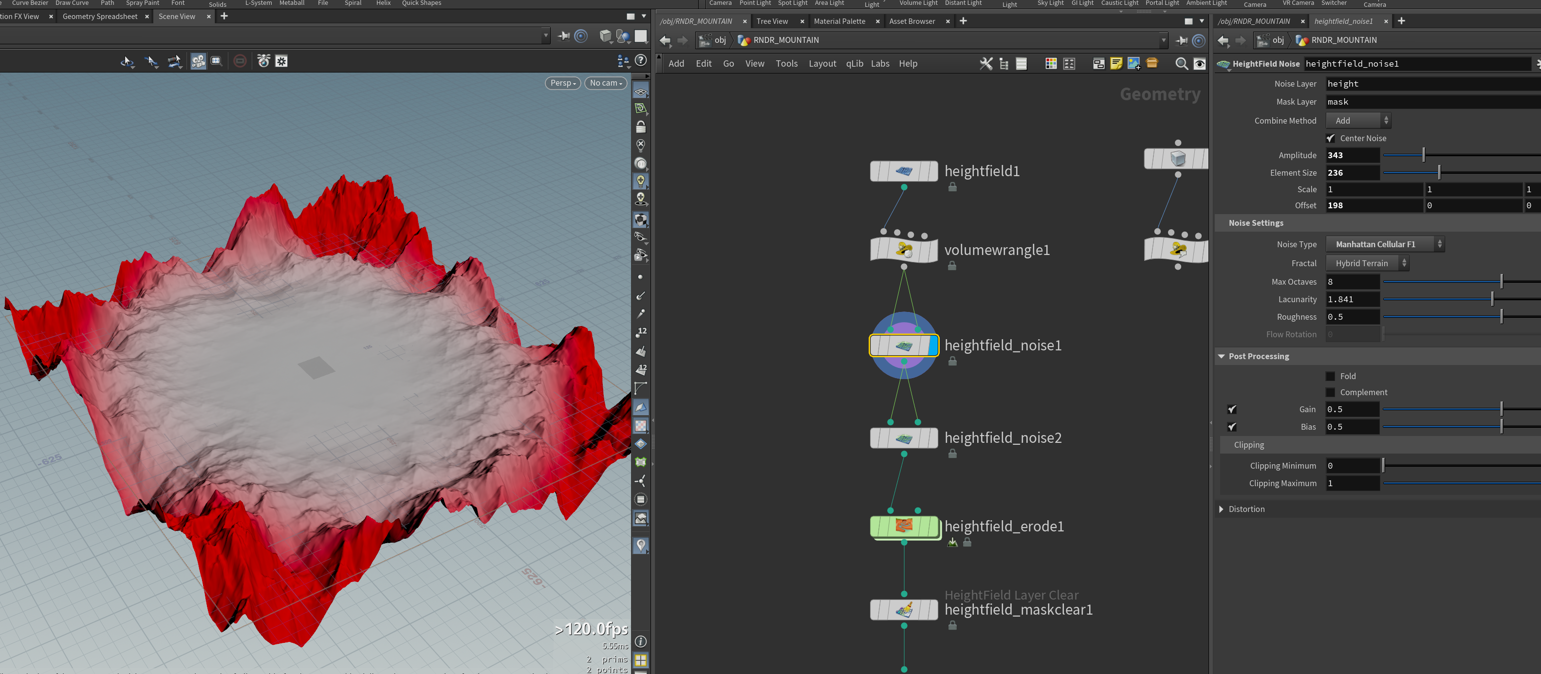1541x674 pixels.
Task: Add a background image to network
Action: pos(1133,63)
